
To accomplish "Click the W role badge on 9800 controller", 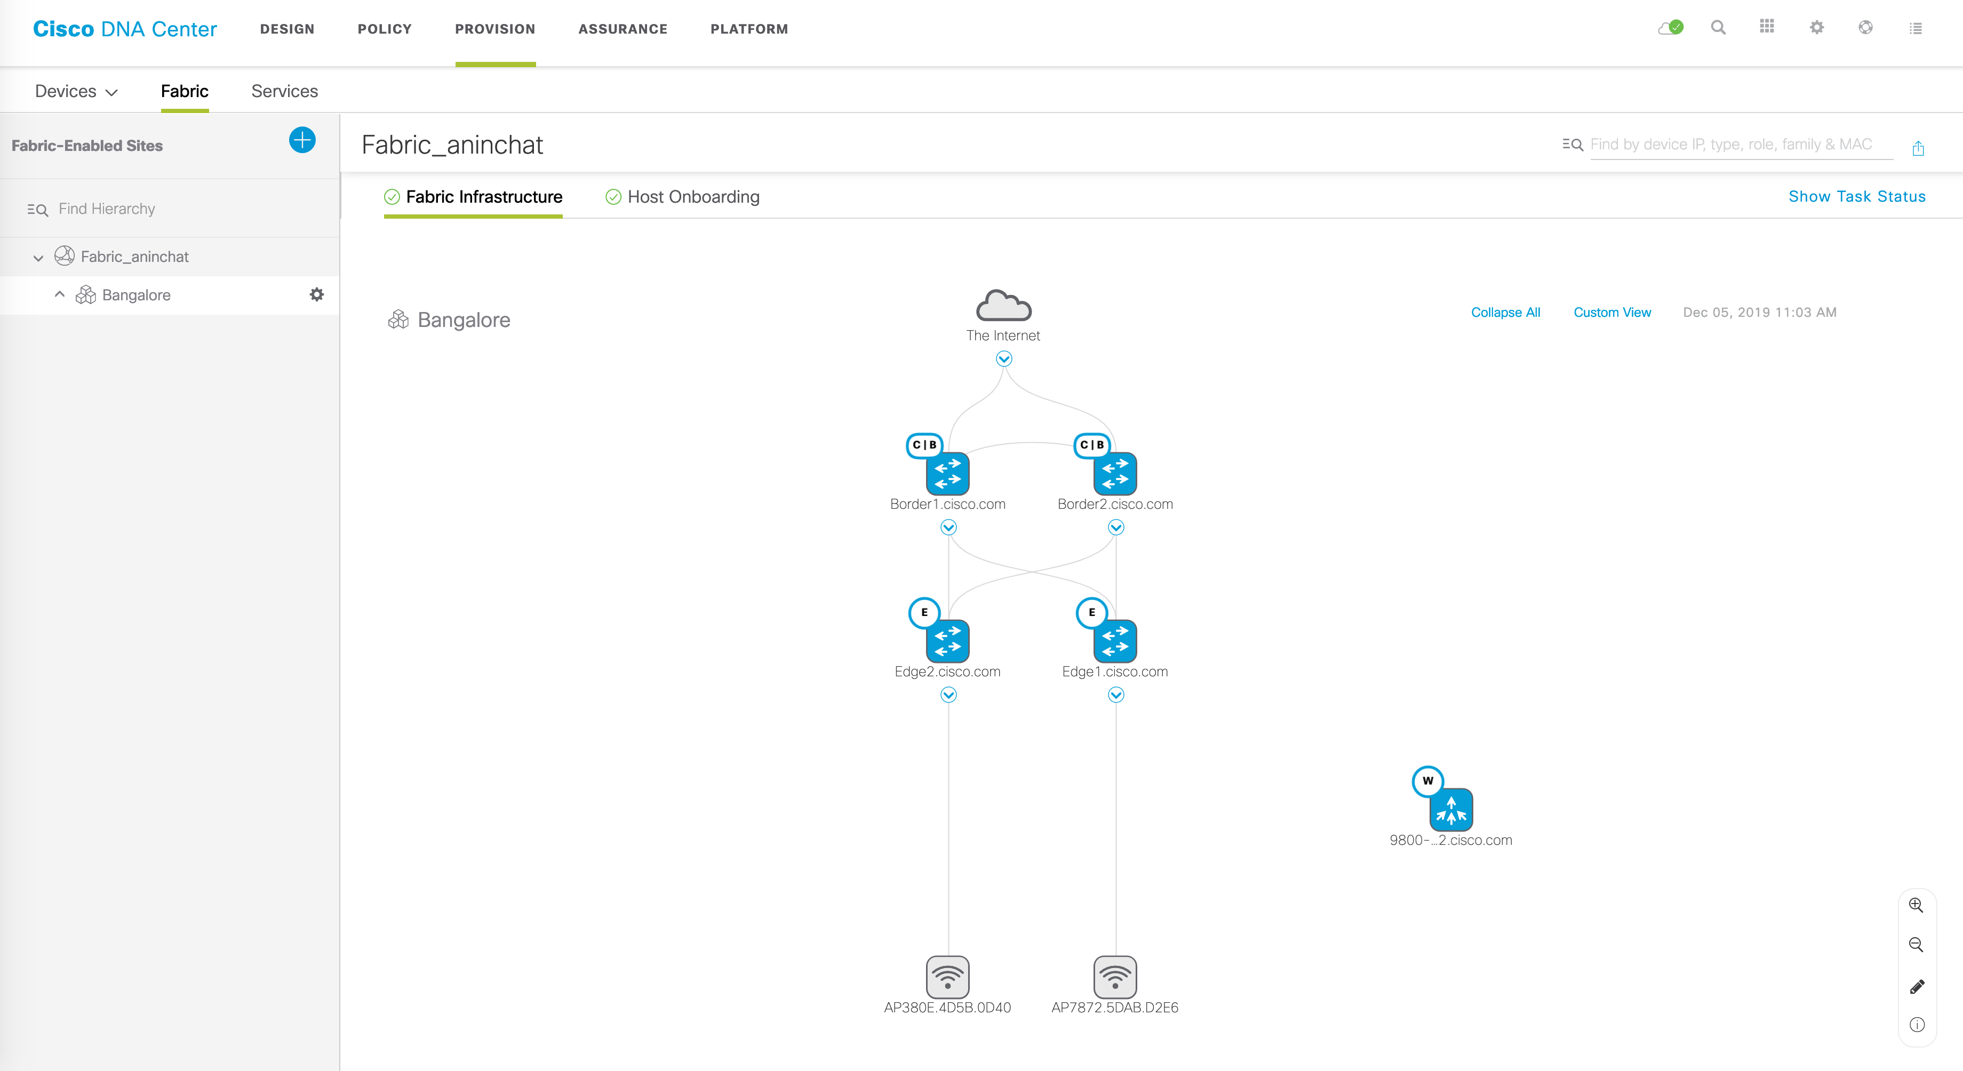I will point(1428,781).
